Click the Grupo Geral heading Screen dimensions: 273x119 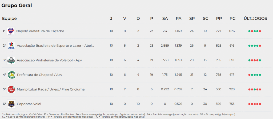[17, 6]
